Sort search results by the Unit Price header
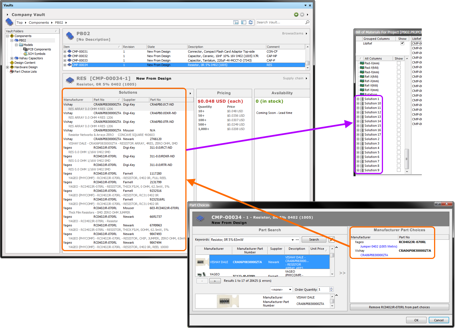The image size is (455, 328). [319, 250]
